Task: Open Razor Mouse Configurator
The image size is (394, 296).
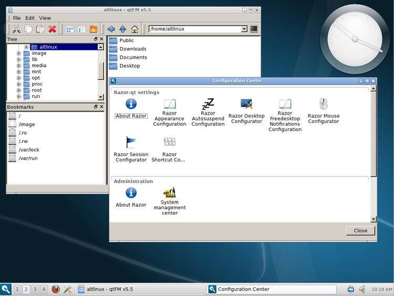Action: coord(323,110)
